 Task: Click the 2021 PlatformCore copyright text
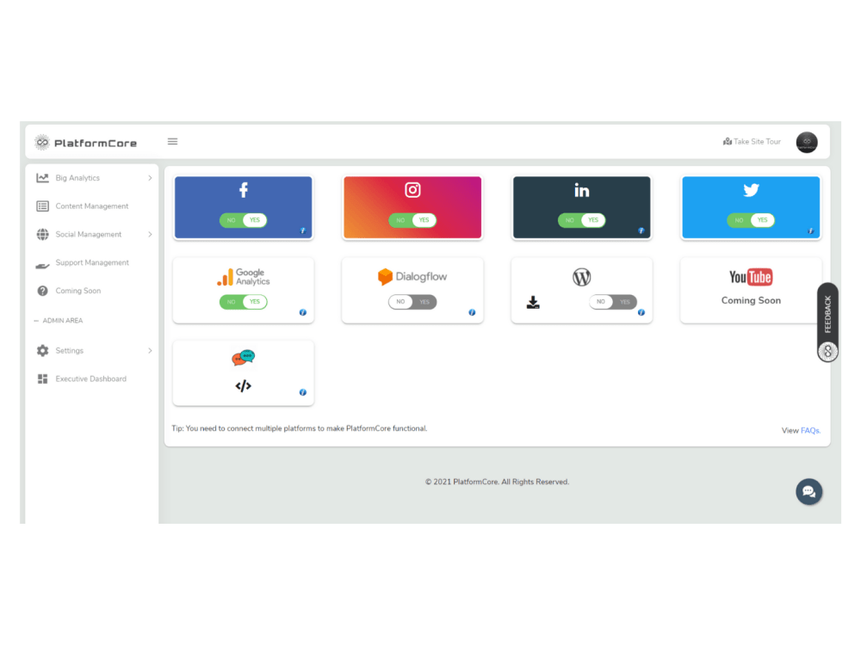497,482
